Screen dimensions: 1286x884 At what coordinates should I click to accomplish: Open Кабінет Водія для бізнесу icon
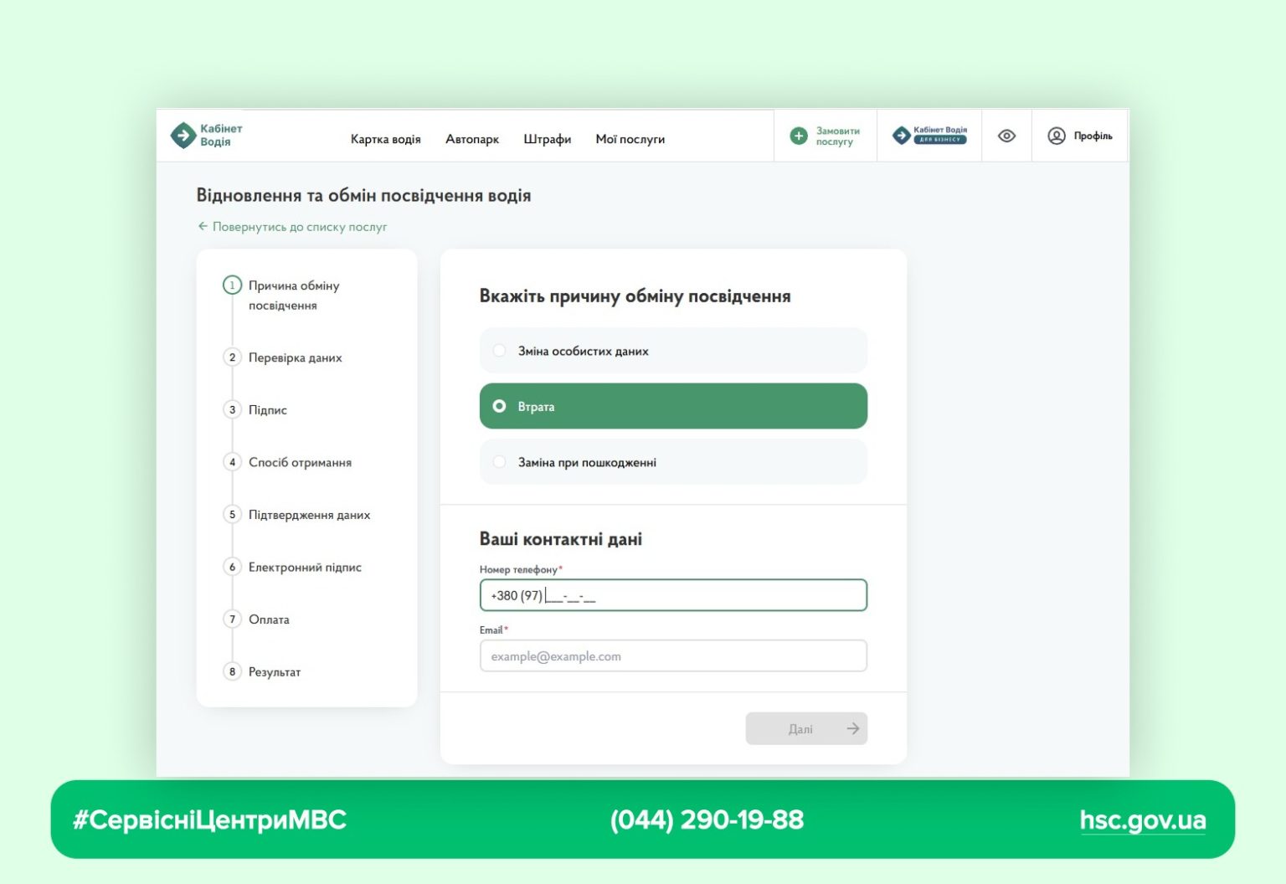pos(901,136)
